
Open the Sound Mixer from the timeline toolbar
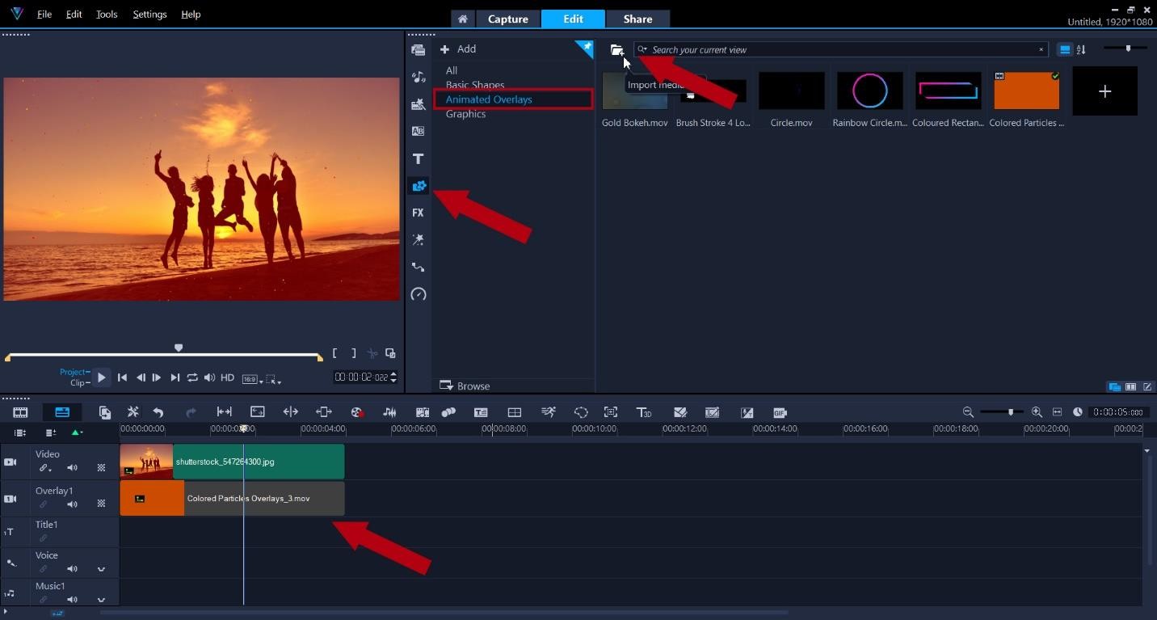pyautogui.click(x=389, y=412)
